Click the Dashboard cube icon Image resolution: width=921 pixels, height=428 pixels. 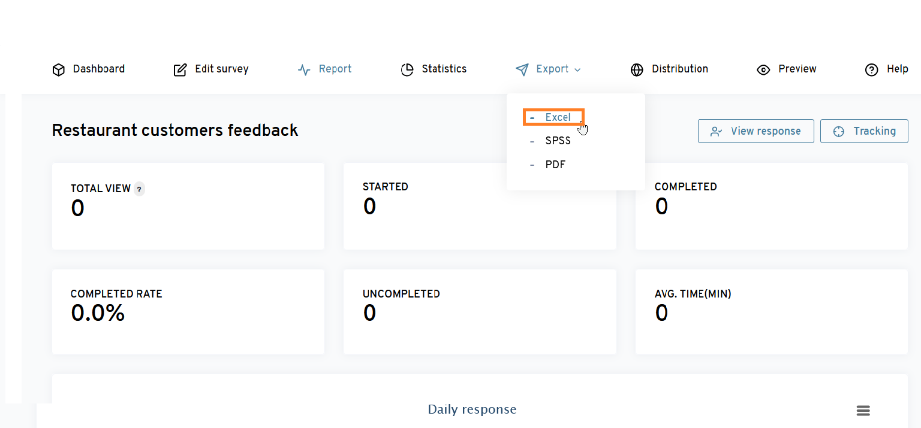pyautogui.click(x=58, y=70)
